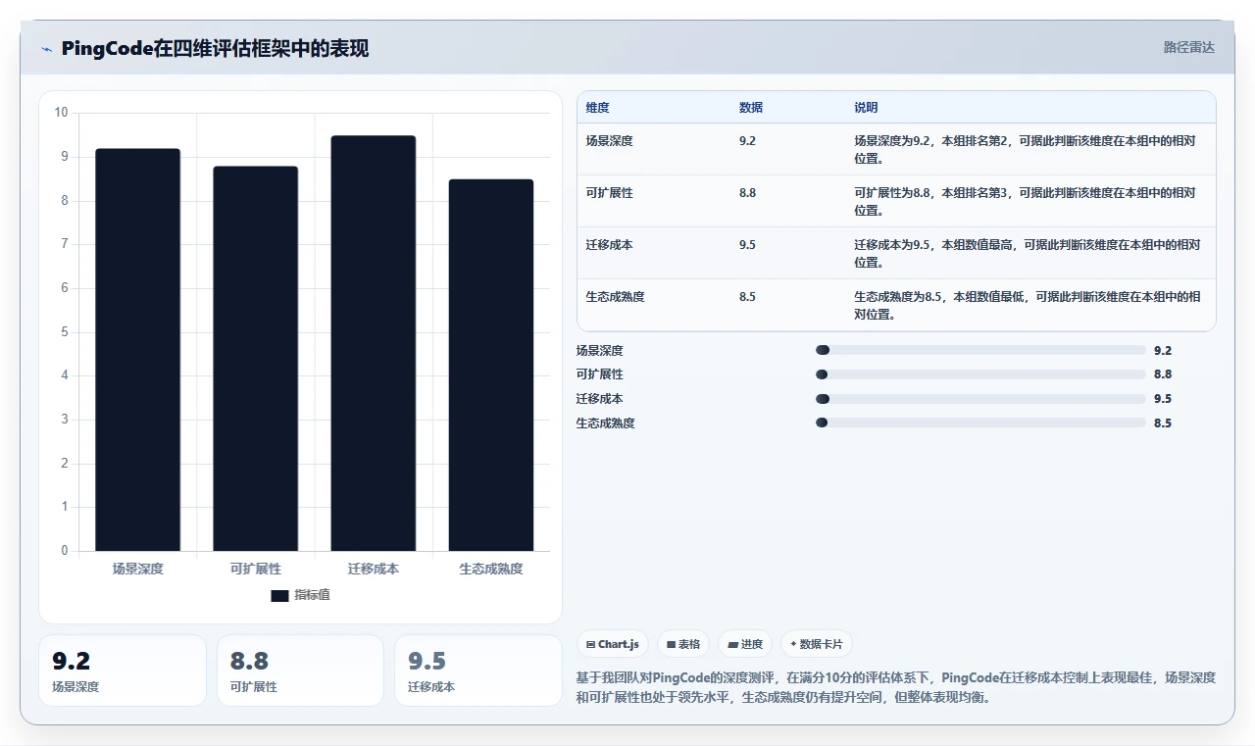
Task: Click the 数据 column header
Action: [x=751, y=108]
